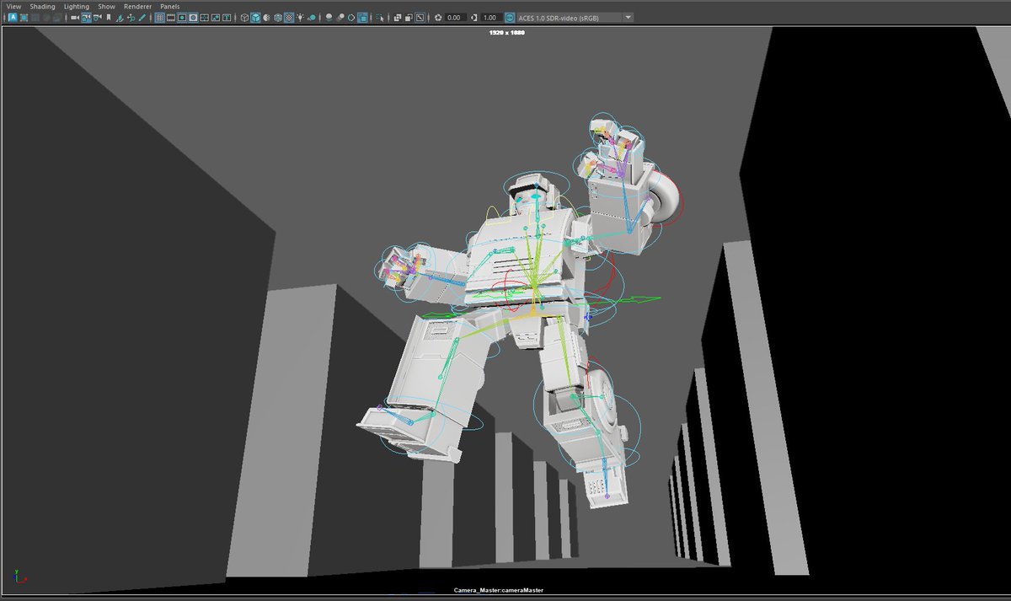Toggle the Field Chart display
The height and width of the screenshot is (601, 1011).
tap(205, 17)
